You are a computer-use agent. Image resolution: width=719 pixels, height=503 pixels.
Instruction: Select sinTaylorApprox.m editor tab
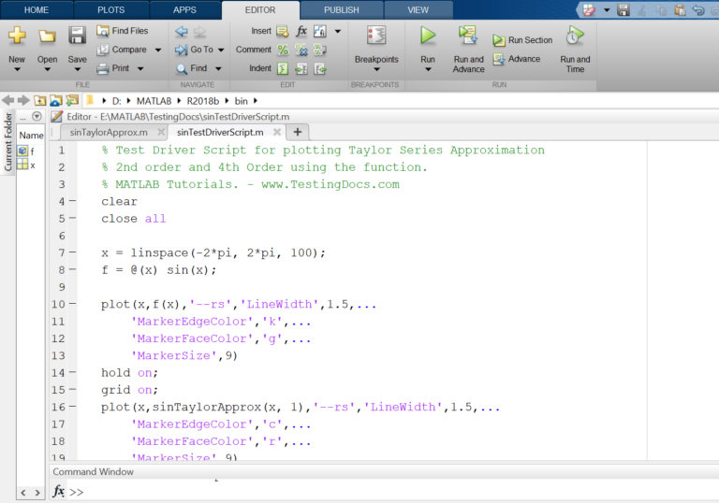coord(109,133)
